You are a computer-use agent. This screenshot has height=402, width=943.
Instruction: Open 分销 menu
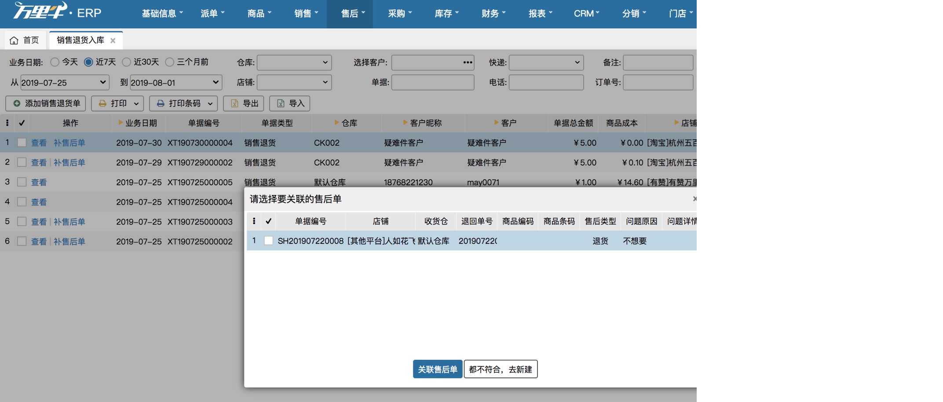pyautogui.click(x=634, y=14)
